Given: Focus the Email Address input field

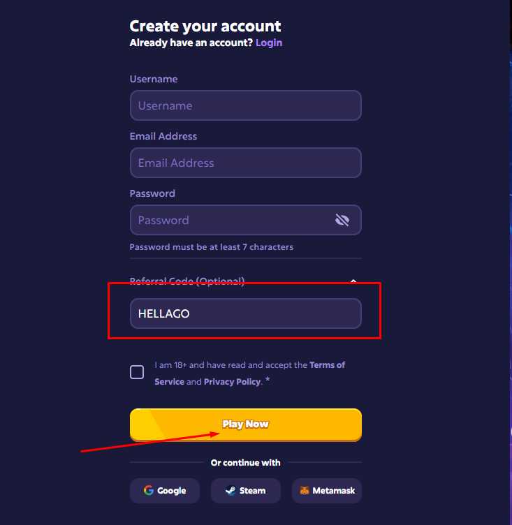Looking at the screenshot, I should point(245,163).
